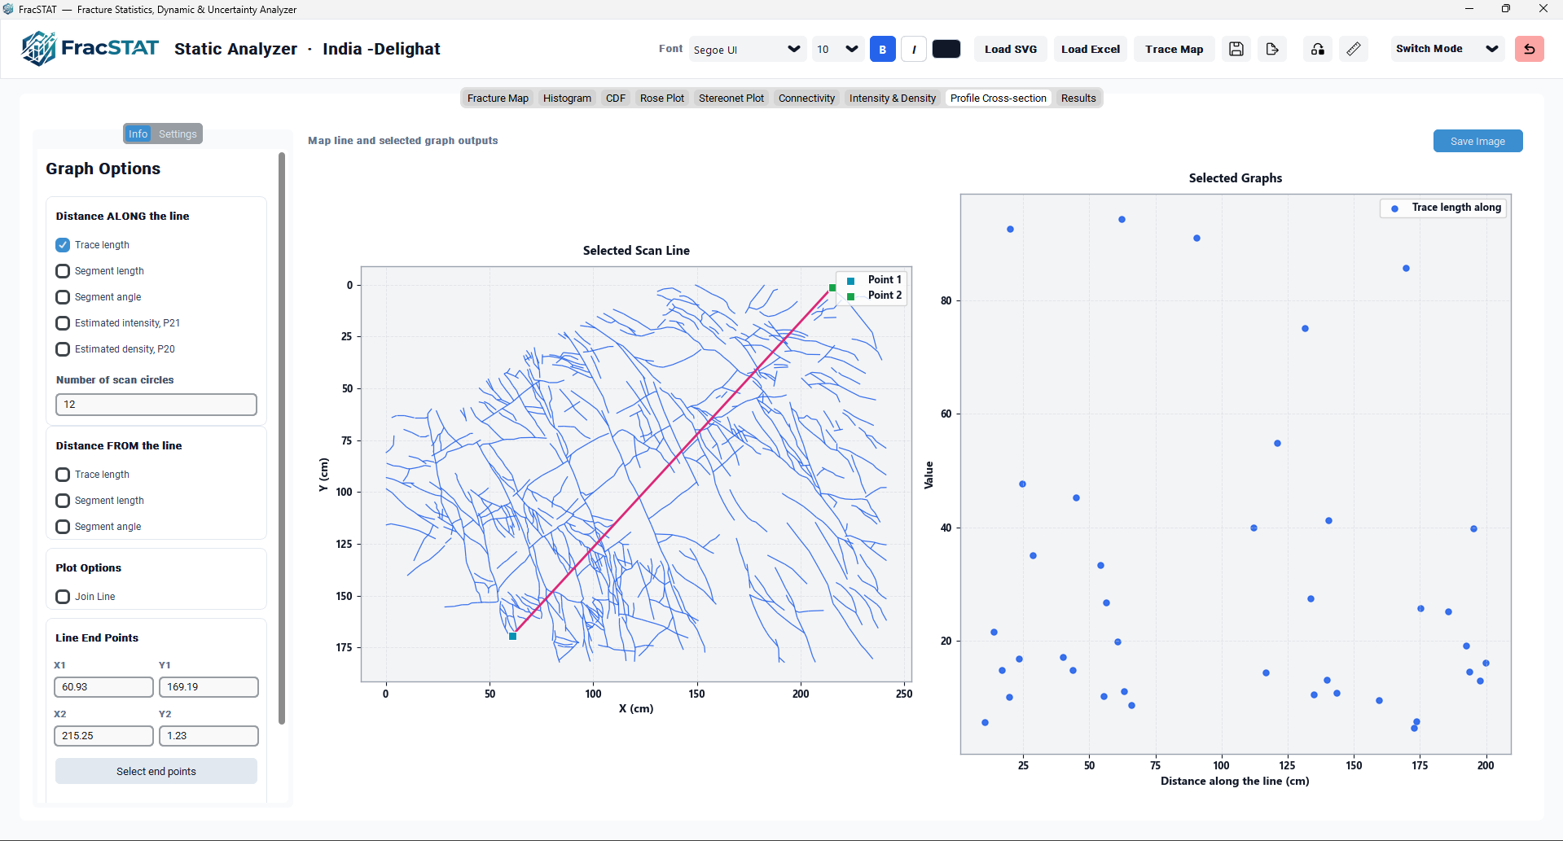Screen dimensions: 1563x841
Task: Toggle italic font formatting
Action: [x=914, y=49]
